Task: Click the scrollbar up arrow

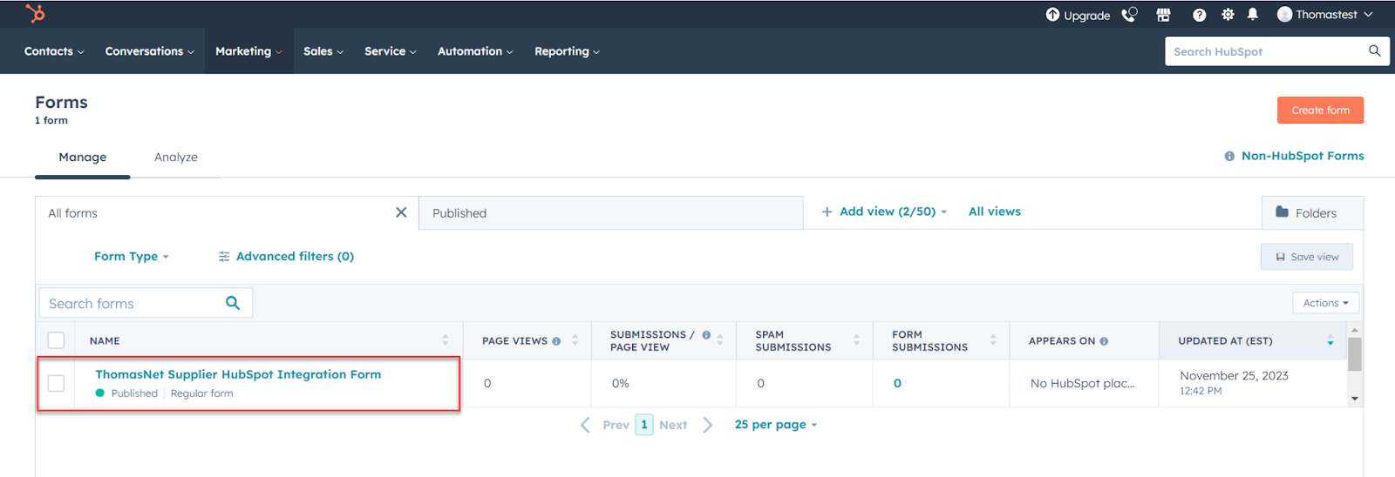Action: click(1354, 330)
